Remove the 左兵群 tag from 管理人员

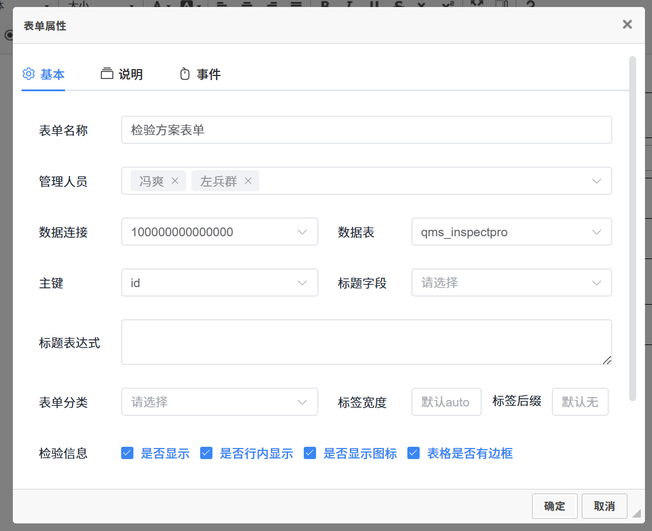248,181
